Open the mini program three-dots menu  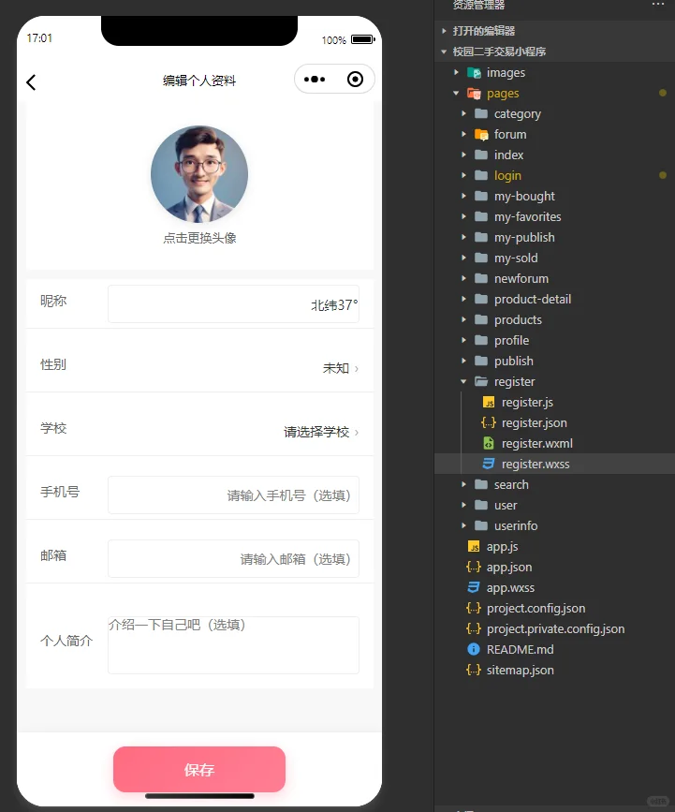point(315,80)
